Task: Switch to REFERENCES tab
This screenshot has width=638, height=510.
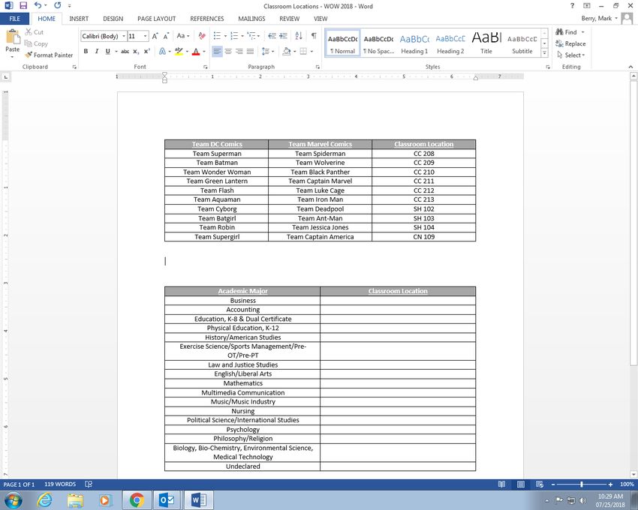Action: pyautogui.click(x=206, y=19)
